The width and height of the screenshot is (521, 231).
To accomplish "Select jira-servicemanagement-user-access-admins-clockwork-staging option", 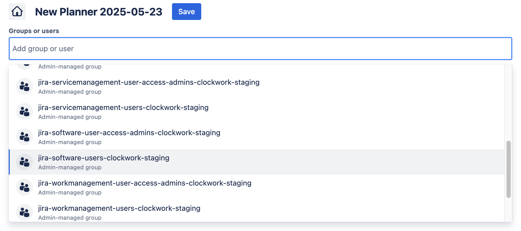I will [x=149, y=82].
